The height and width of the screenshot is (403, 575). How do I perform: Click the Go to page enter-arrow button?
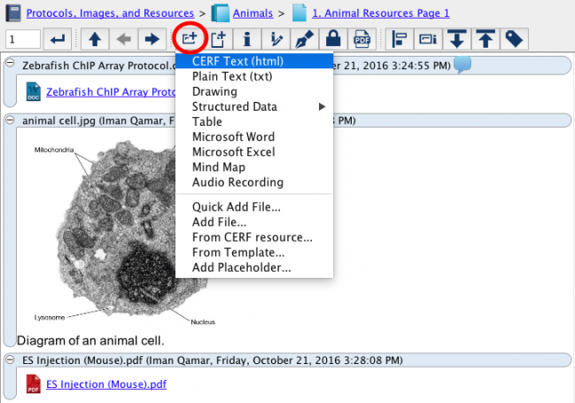tap(58, 39)
